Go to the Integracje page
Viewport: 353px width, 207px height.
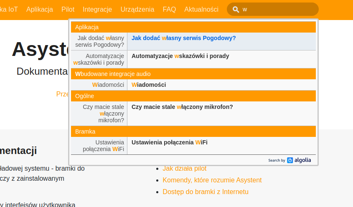(97, 9)
